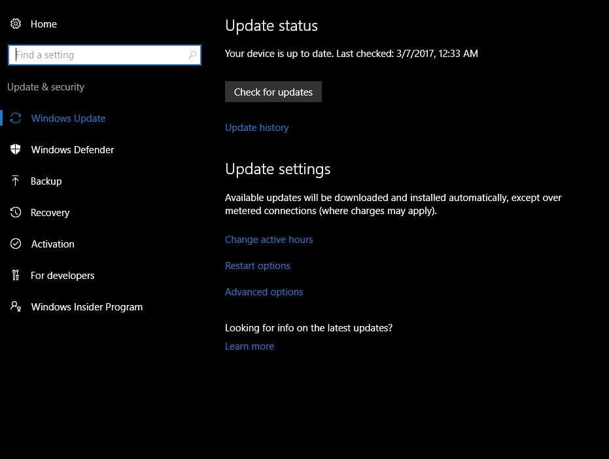Viewport: 609px width, 459px height.
Task: Open the Home settings page label
Action: (x=43, y=24)
